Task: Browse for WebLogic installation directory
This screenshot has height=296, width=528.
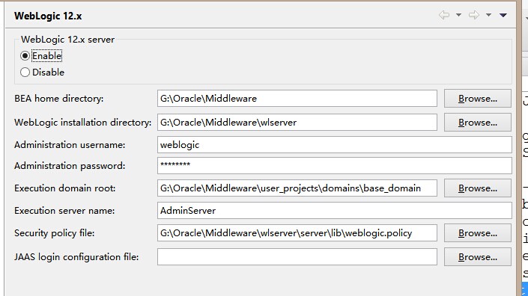Action: (478, 123)
